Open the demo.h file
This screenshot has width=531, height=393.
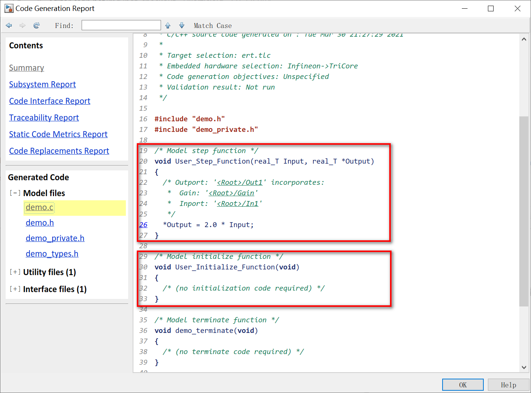point(40,223)
